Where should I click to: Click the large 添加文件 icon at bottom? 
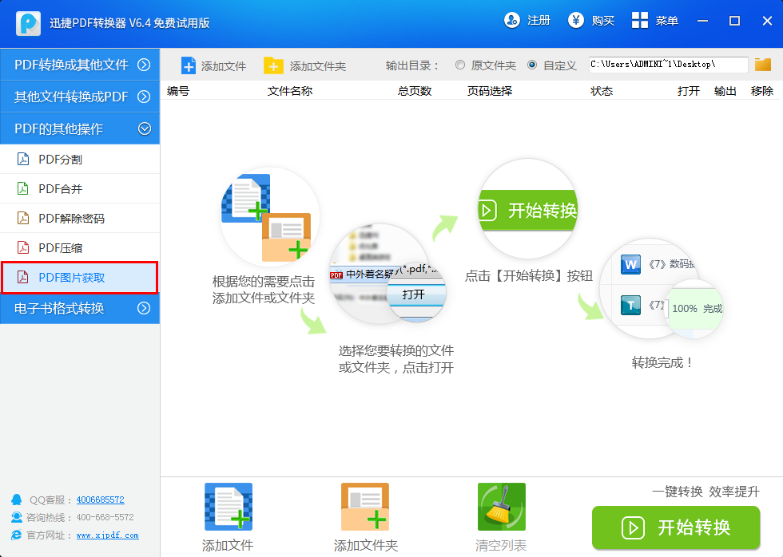click(x=229, y=507)
